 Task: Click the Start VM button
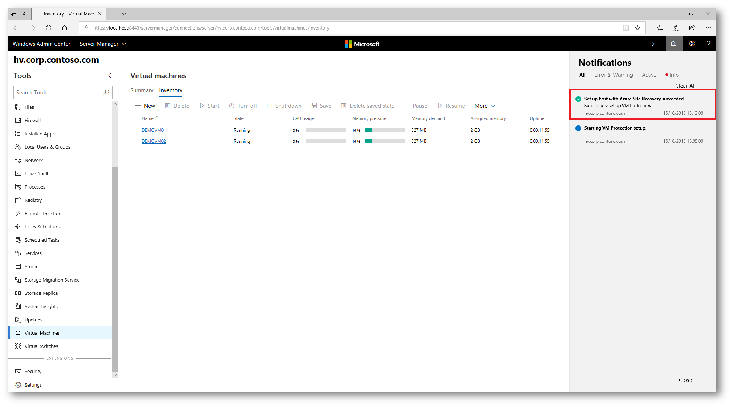209,106
